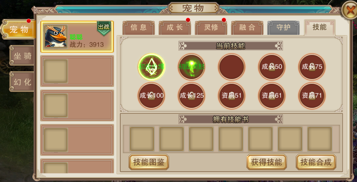357x182 pixels.
Task: Switch to the 信息 tab
Action: coord(139,28)
